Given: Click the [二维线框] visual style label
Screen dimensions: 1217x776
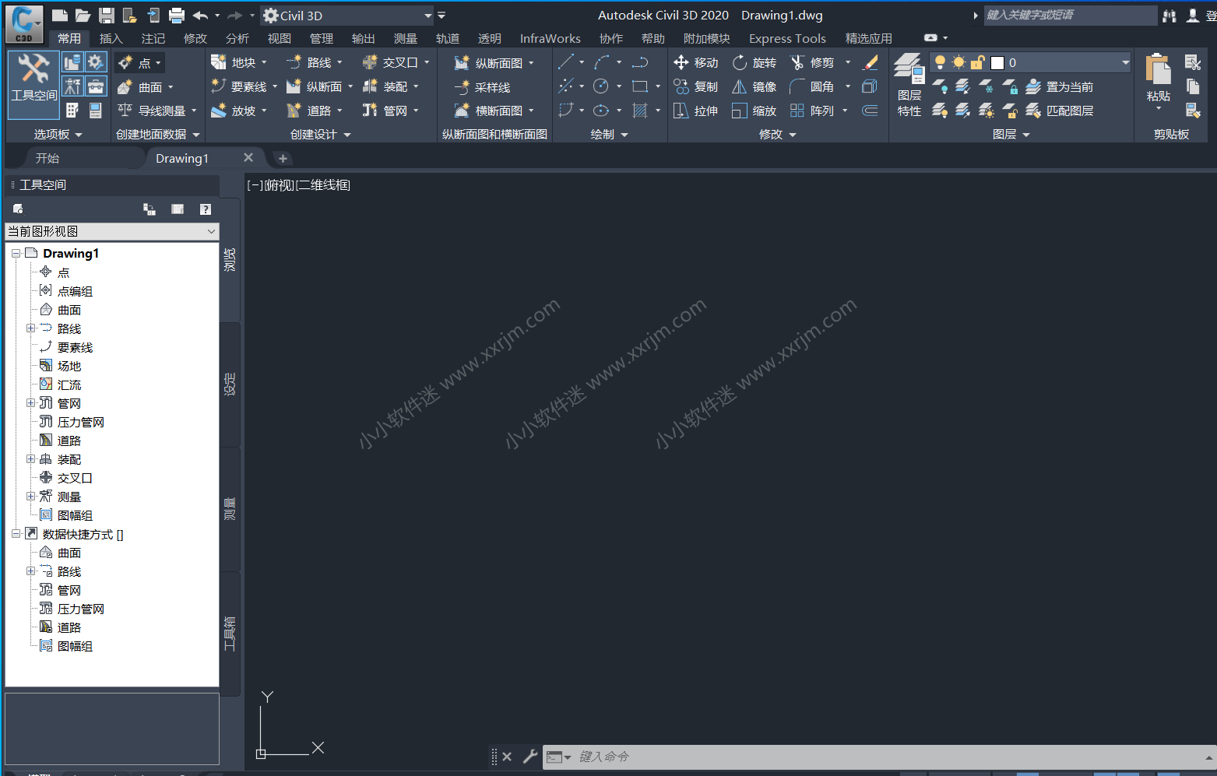Looking at the screenshot, I should pyautogui.click(x=323, y=185).
